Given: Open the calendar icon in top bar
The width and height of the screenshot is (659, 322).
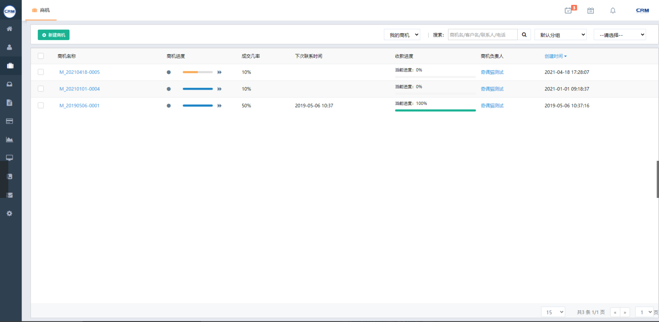Looking at the screenshot, I should pos(590,11).
